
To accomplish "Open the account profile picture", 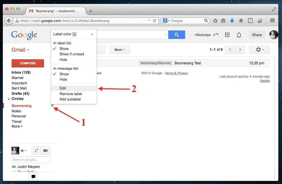I will click(x=274, y=35).
